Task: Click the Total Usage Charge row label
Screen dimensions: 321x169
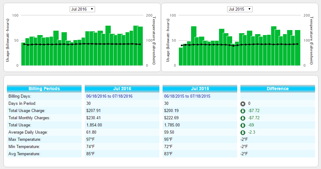Action: click(x=27, y=110)
